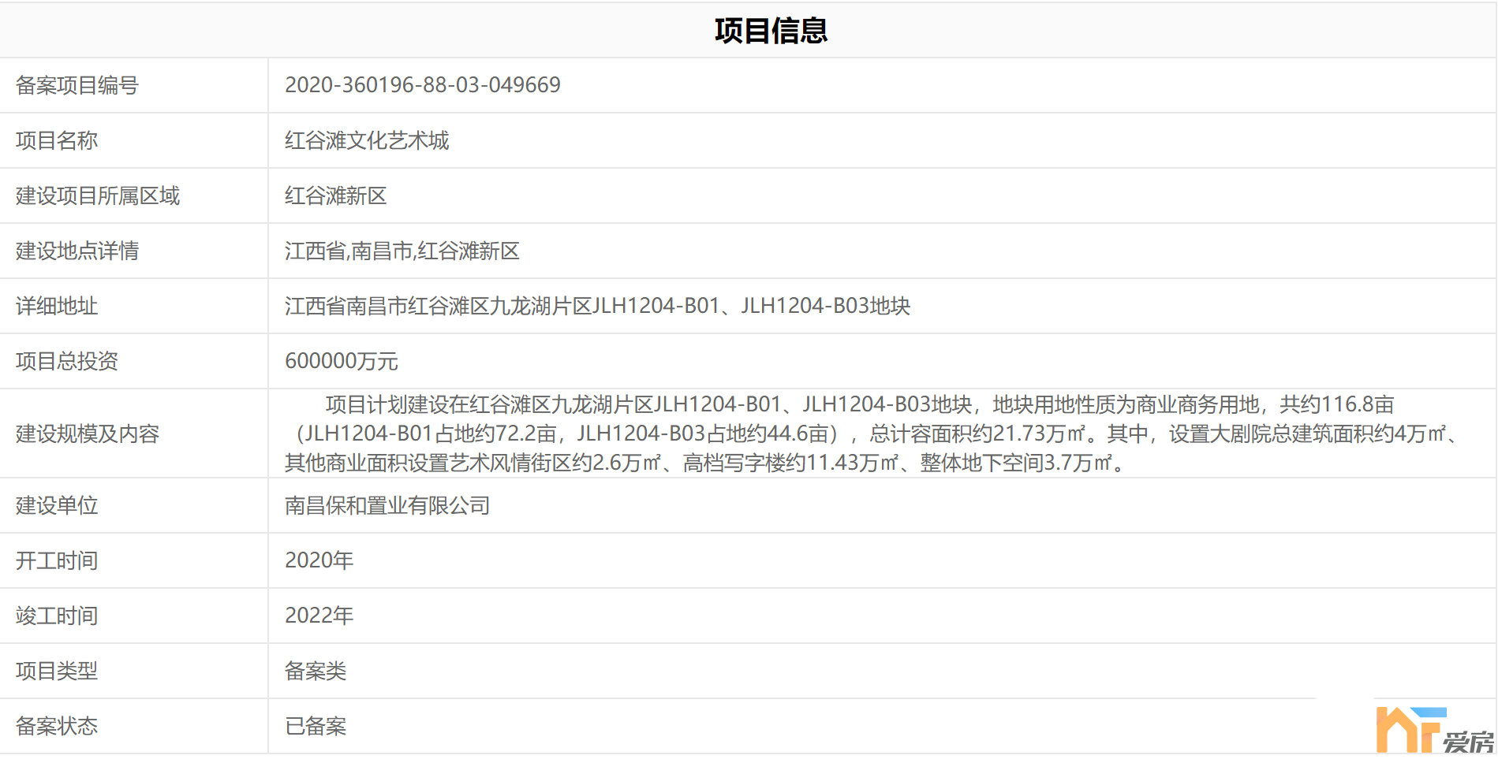The width and height of the screenshot is (1498, 759).
Task: Click the 详细地址 label
Action: 57,306
